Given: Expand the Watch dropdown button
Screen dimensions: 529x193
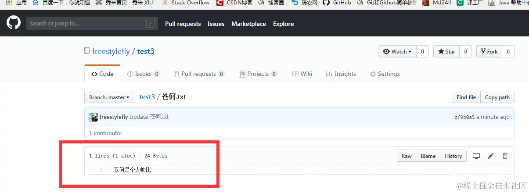Looking at the screenshot, I should pyautogui.click(x=397, y=51).
